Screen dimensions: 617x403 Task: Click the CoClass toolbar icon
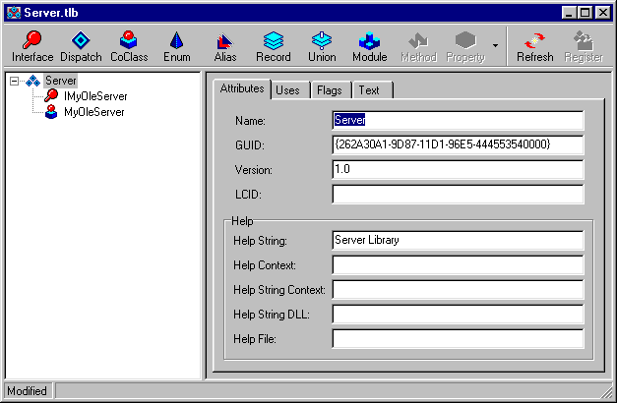click(x=129, y=46)
